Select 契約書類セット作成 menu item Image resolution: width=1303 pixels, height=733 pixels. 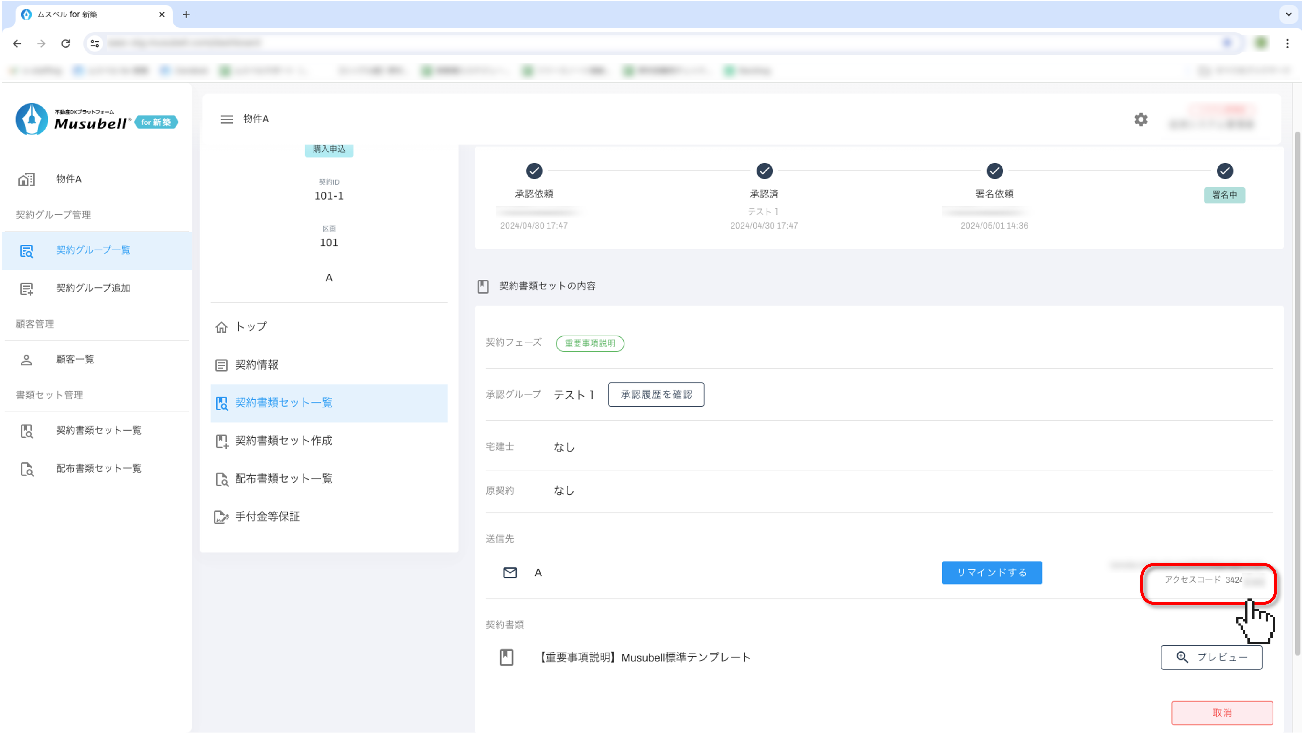(283, 441)
